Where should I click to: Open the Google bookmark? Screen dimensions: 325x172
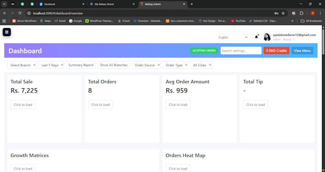point(76,21)
